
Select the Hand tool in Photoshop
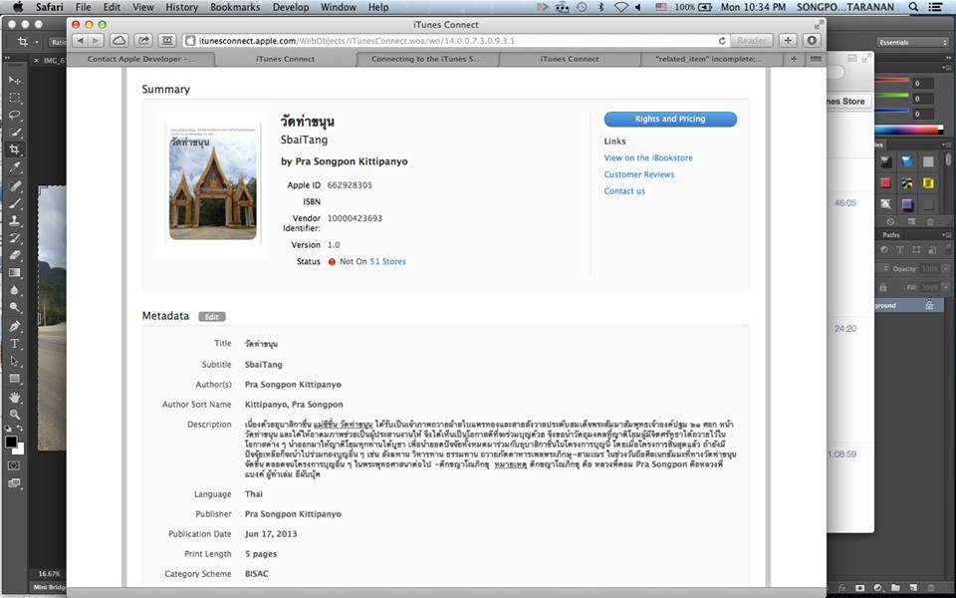pyautogui.click(x=15, y=398)
